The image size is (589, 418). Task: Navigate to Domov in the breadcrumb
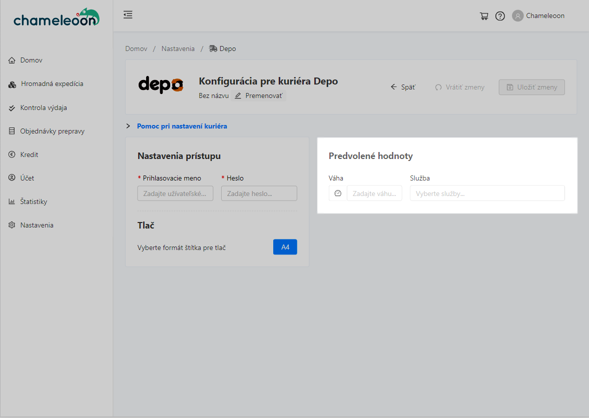tap(136, 48)
